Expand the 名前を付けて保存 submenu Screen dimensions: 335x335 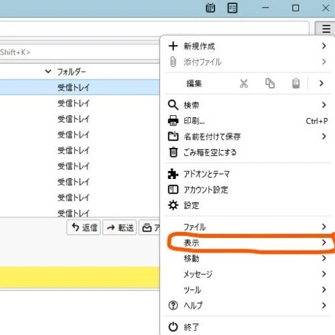click(x=248, y=137)
